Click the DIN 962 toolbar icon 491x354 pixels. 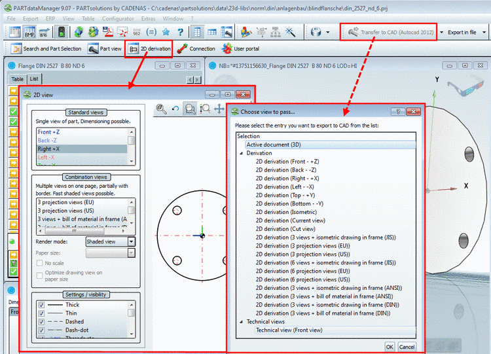137,32
